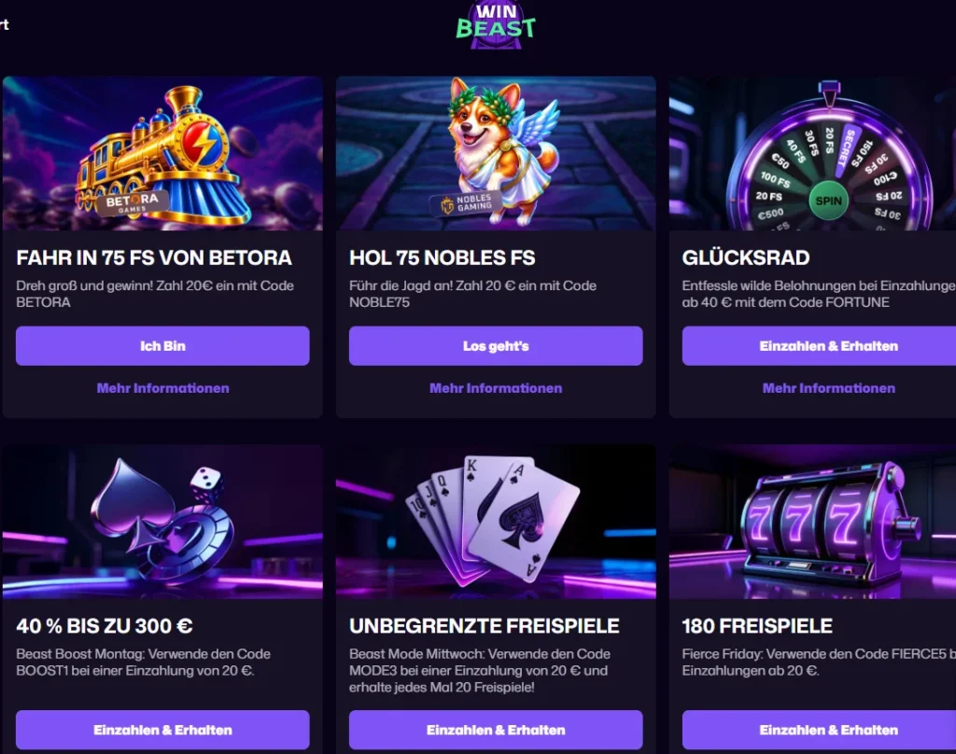Open Mehr Informationen for Betora offer
Image resolution: width=956 pixels, height=754 pixels.
[x=162, y=388]
